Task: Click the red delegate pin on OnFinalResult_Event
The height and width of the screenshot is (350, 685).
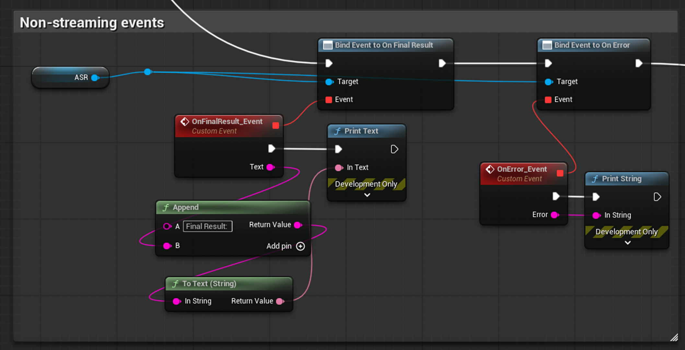Action: pyautogui.click(x=276, y=125)
